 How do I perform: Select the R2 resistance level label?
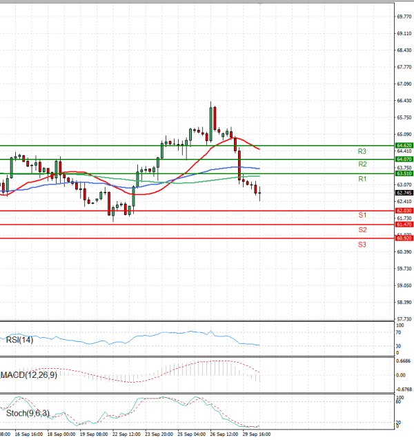(x=362, y=164)
